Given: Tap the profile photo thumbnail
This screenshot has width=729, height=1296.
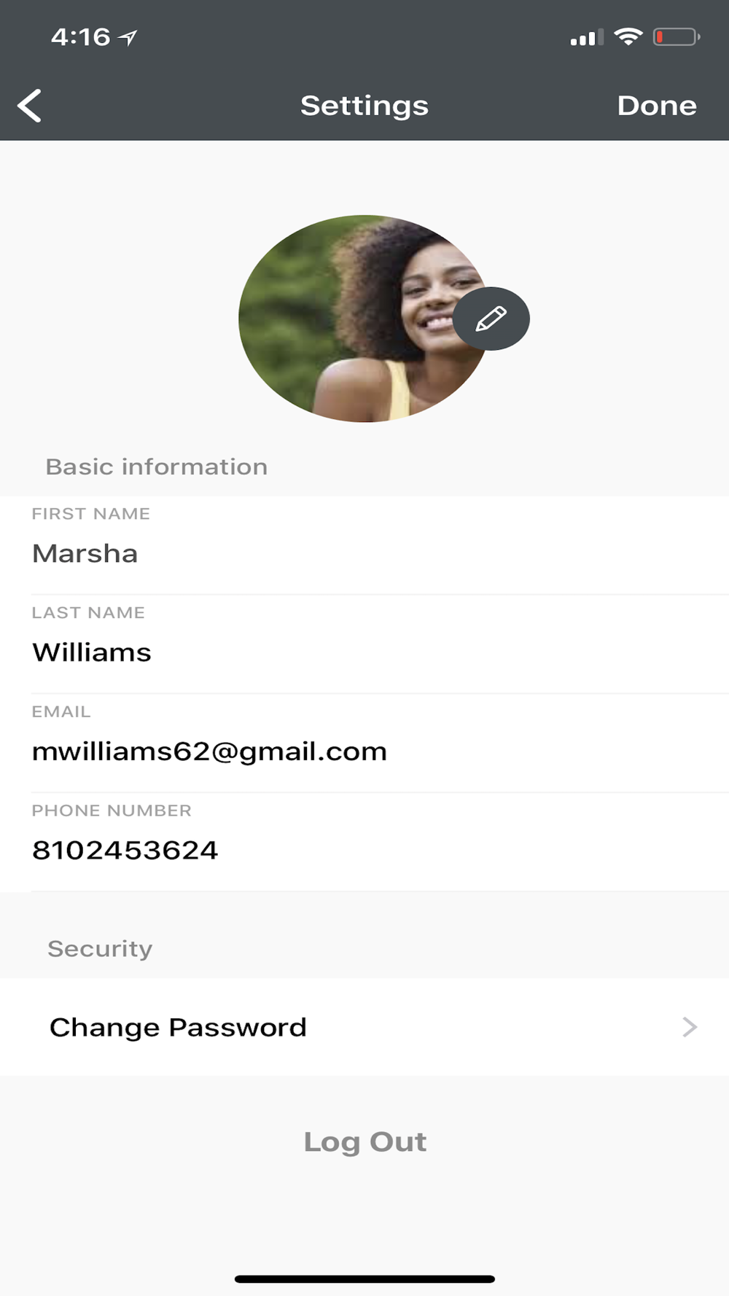Looking at the screenshot, I should pyautogui.click(x=364, y=319).
